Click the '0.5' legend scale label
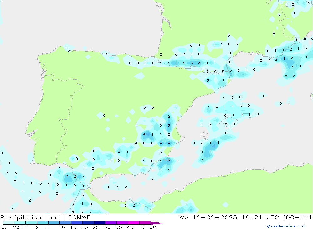Screen dimensions: 313x229 coord(17,227)
